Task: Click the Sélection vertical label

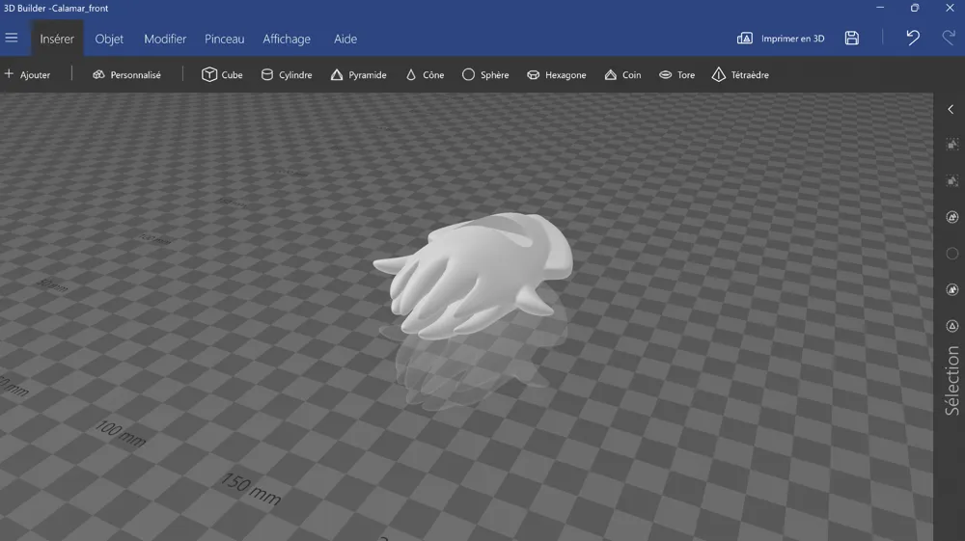Action: [x=952, y=381]
